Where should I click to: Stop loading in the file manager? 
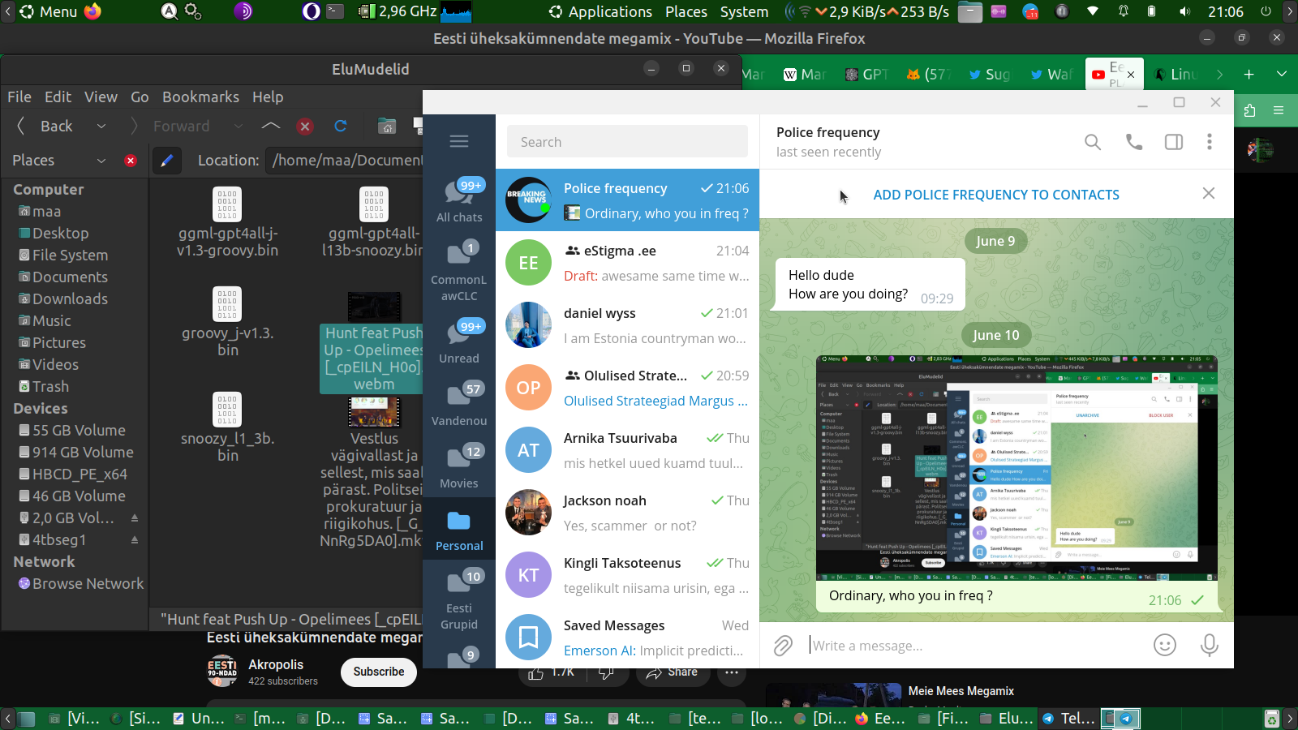(x=305, y=126)
